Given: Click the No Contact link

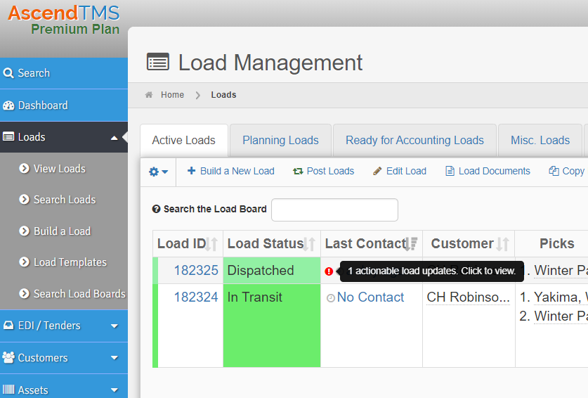Looking at the screenshot, I should click(x=370, y=297).
